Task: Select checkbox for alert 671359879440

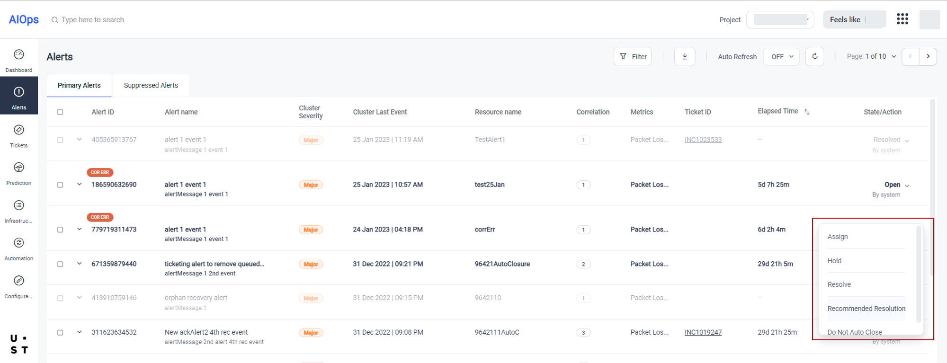Action: coord(60,264)
